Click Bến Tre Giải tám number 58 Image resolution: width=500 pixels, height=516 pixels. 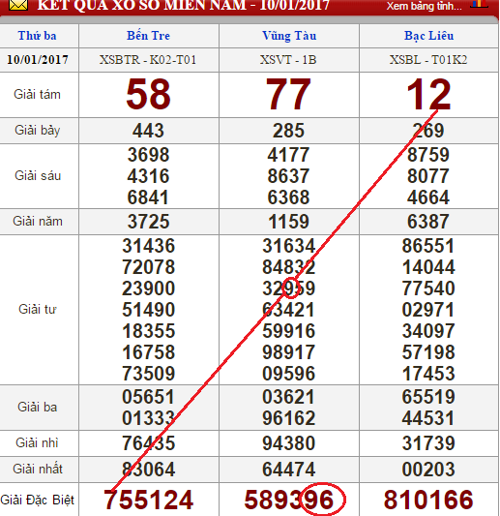pyautogui.click(x=148, y=94)
